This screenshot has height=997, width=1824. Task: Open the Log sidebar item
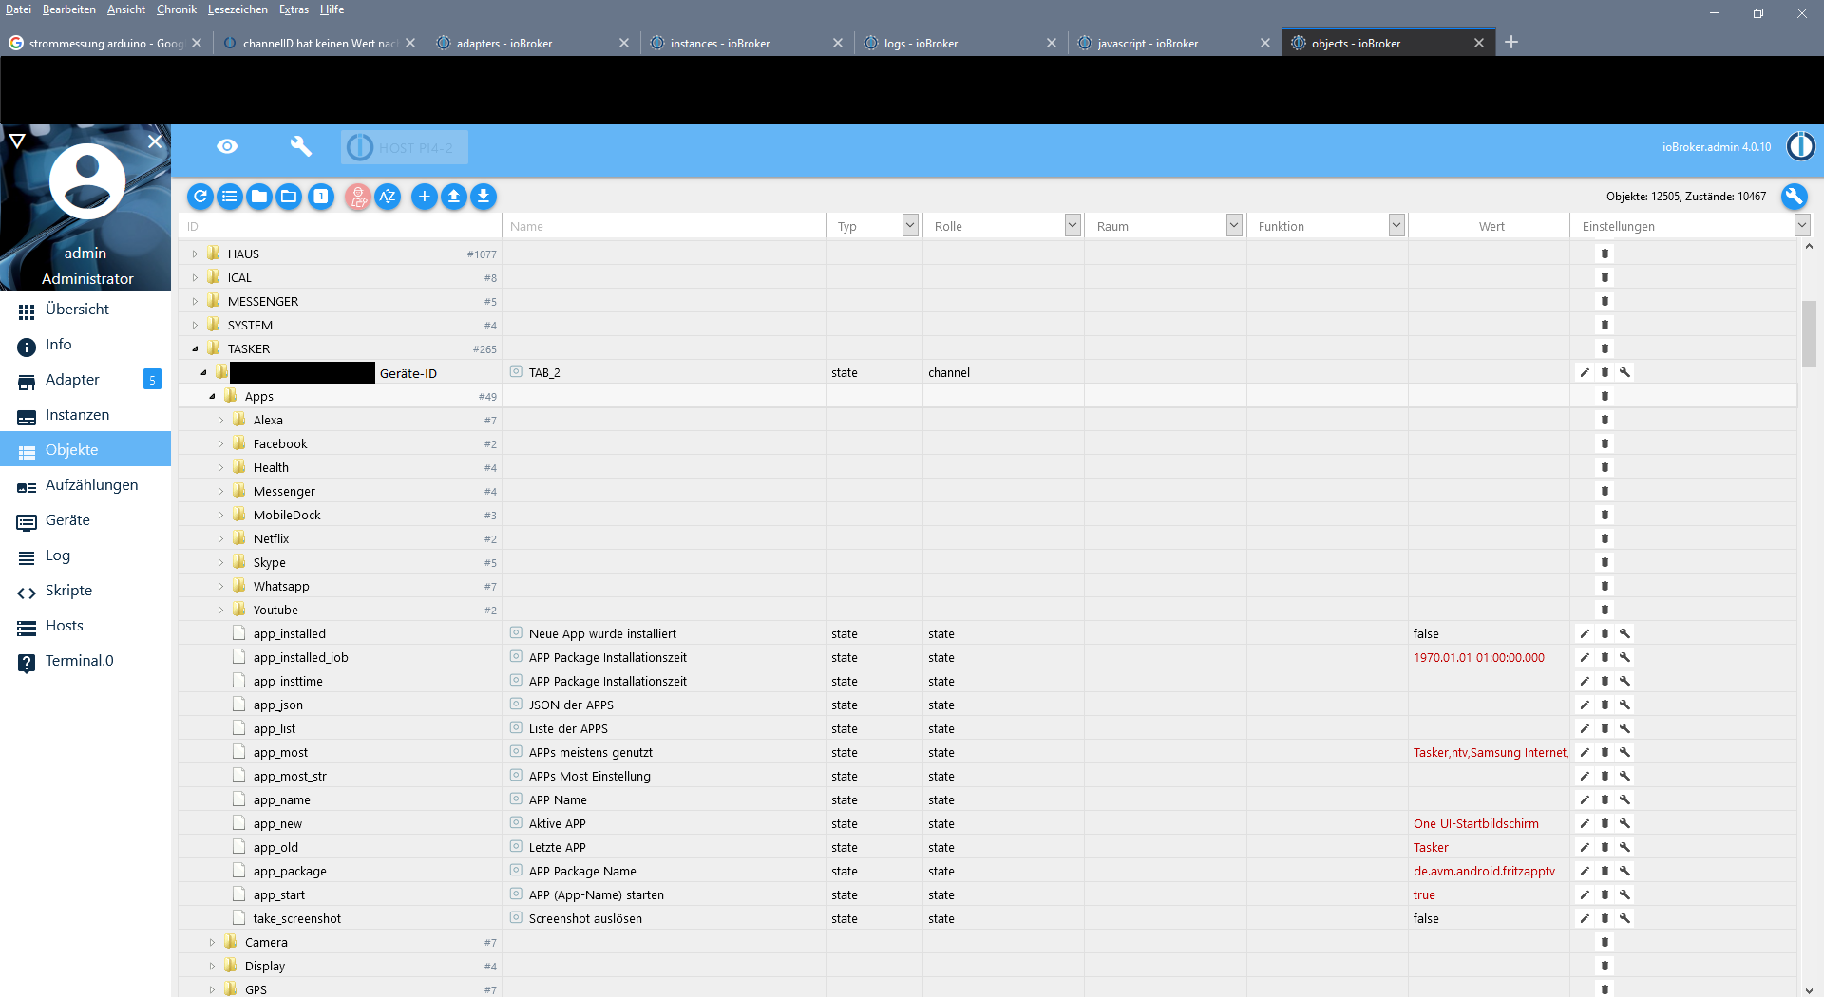click(x=85, y=555)
